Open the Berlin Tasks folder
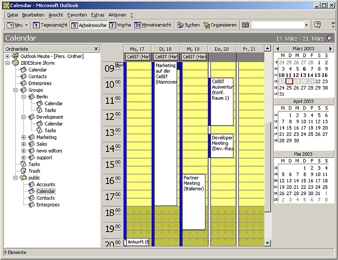 pyautogui.click(x=50, y=110)
